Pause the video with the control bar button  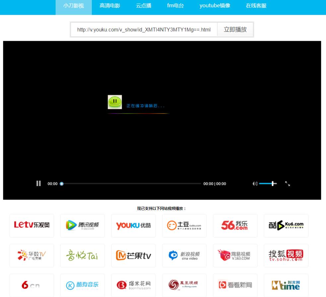[38, 183]
